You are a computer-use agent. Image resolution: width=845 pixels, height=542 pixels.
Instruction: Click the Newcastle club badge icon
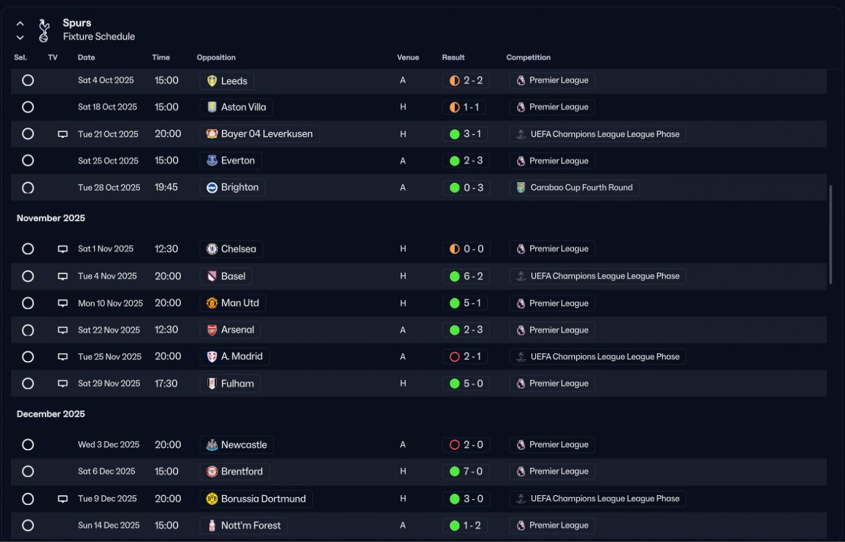212,445
